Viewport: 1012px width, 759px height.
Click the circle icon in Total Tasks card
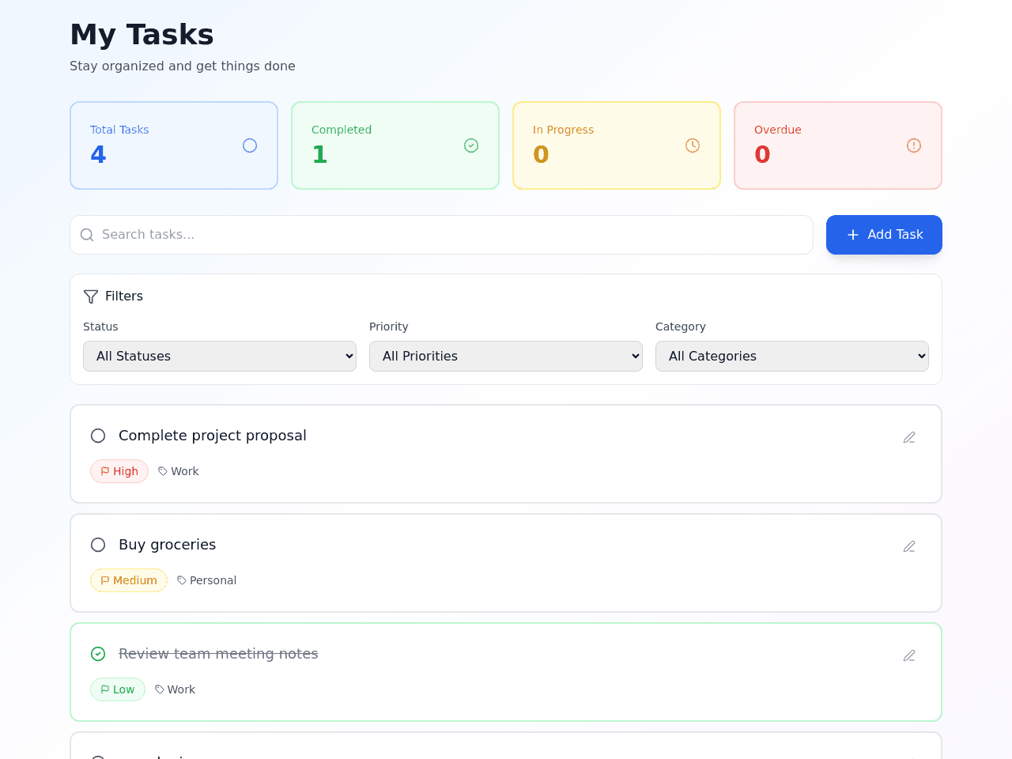point(250,145)
